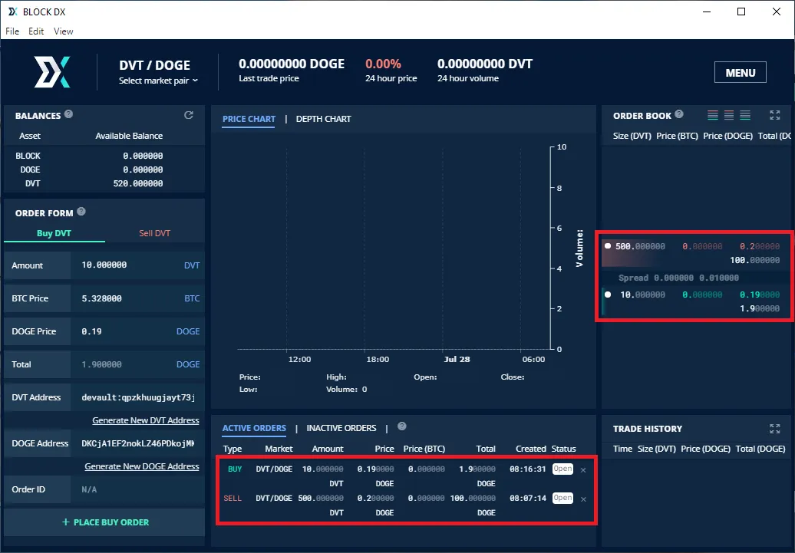Click Place Buy Order button
The height and width of the screenshot is (553, 795).
[105, 522]
